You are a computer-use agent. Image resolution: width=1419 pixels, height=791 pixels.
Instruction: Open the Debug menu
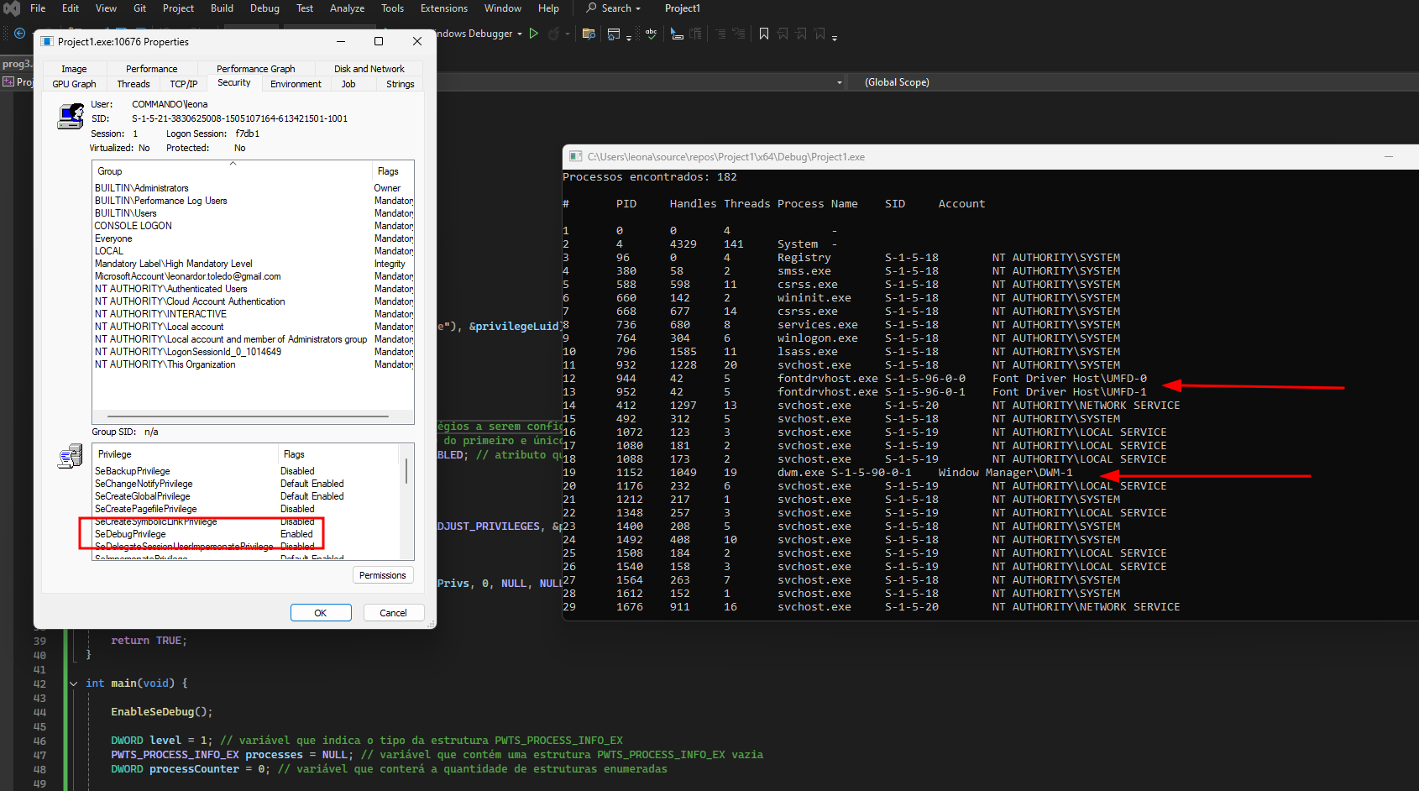[x=264, y=8]
